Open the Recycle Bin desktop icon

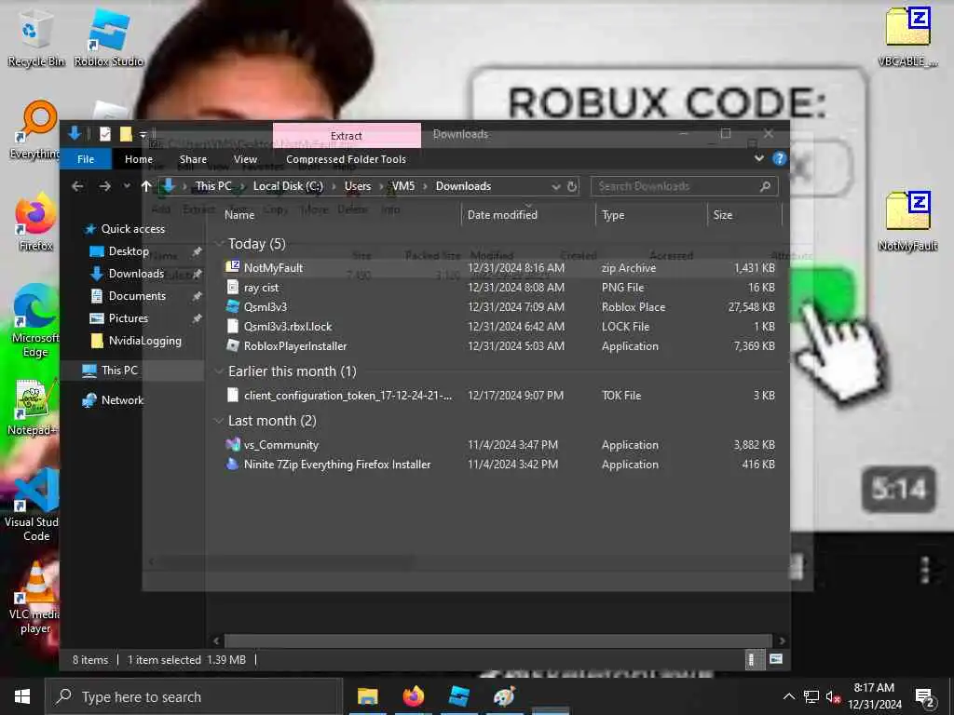35,37
